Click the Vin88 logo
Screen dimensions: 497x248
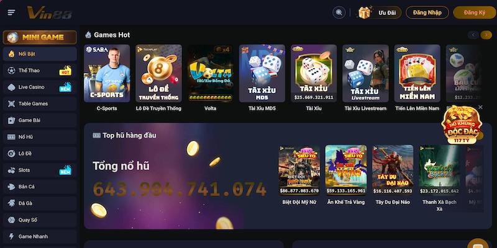(50, 12)
